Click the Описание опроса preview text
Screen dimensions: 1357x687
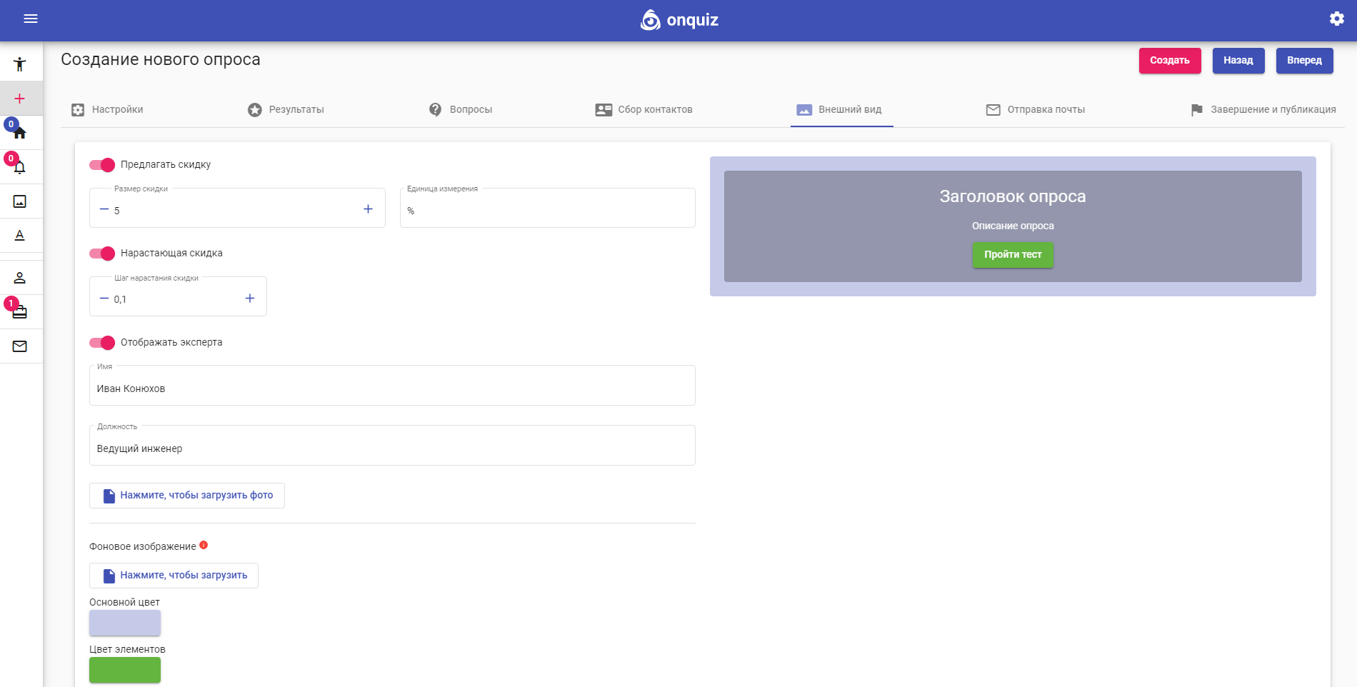pos(1013,226)
